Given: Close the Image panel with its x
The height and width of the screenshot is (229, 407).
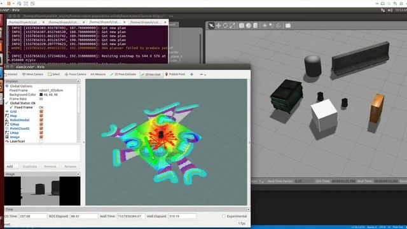Looking at the screenshot, I should click(x=78, y=174).
